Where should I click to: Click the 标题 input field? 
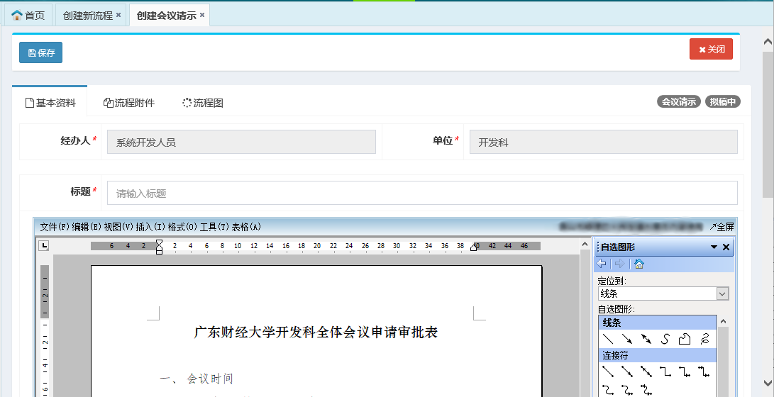pyautogui.click(x=422, y=194)
